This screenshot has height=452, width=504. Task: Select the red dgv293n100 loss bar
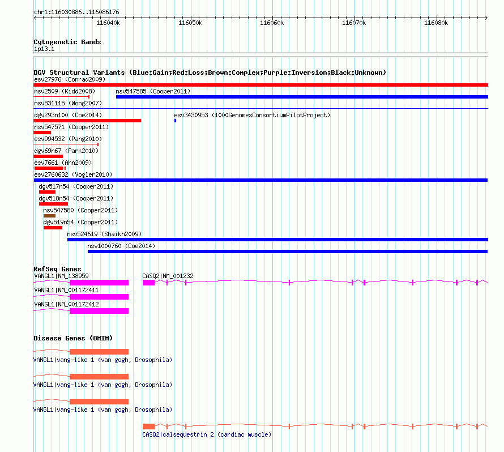pyautogui.click(x=87, y=121)
